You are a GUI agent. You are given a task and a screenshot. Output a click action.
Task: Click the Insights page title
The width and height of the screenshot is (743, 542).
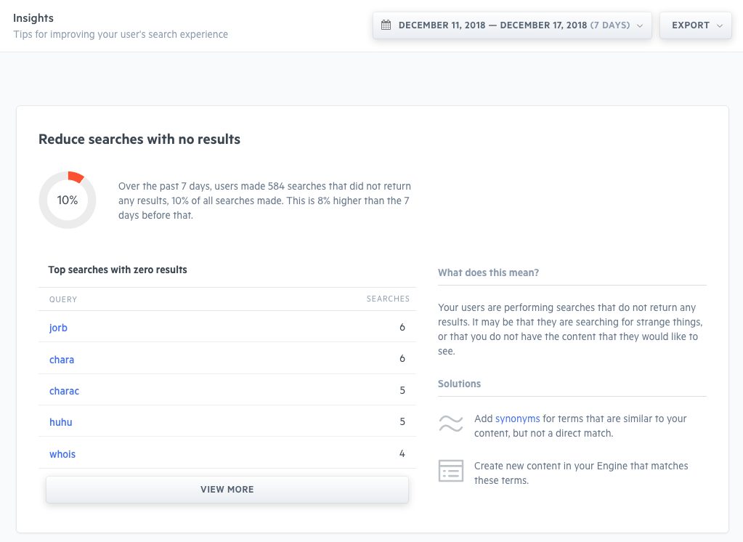pyautogui.click(x=33, y=18)
